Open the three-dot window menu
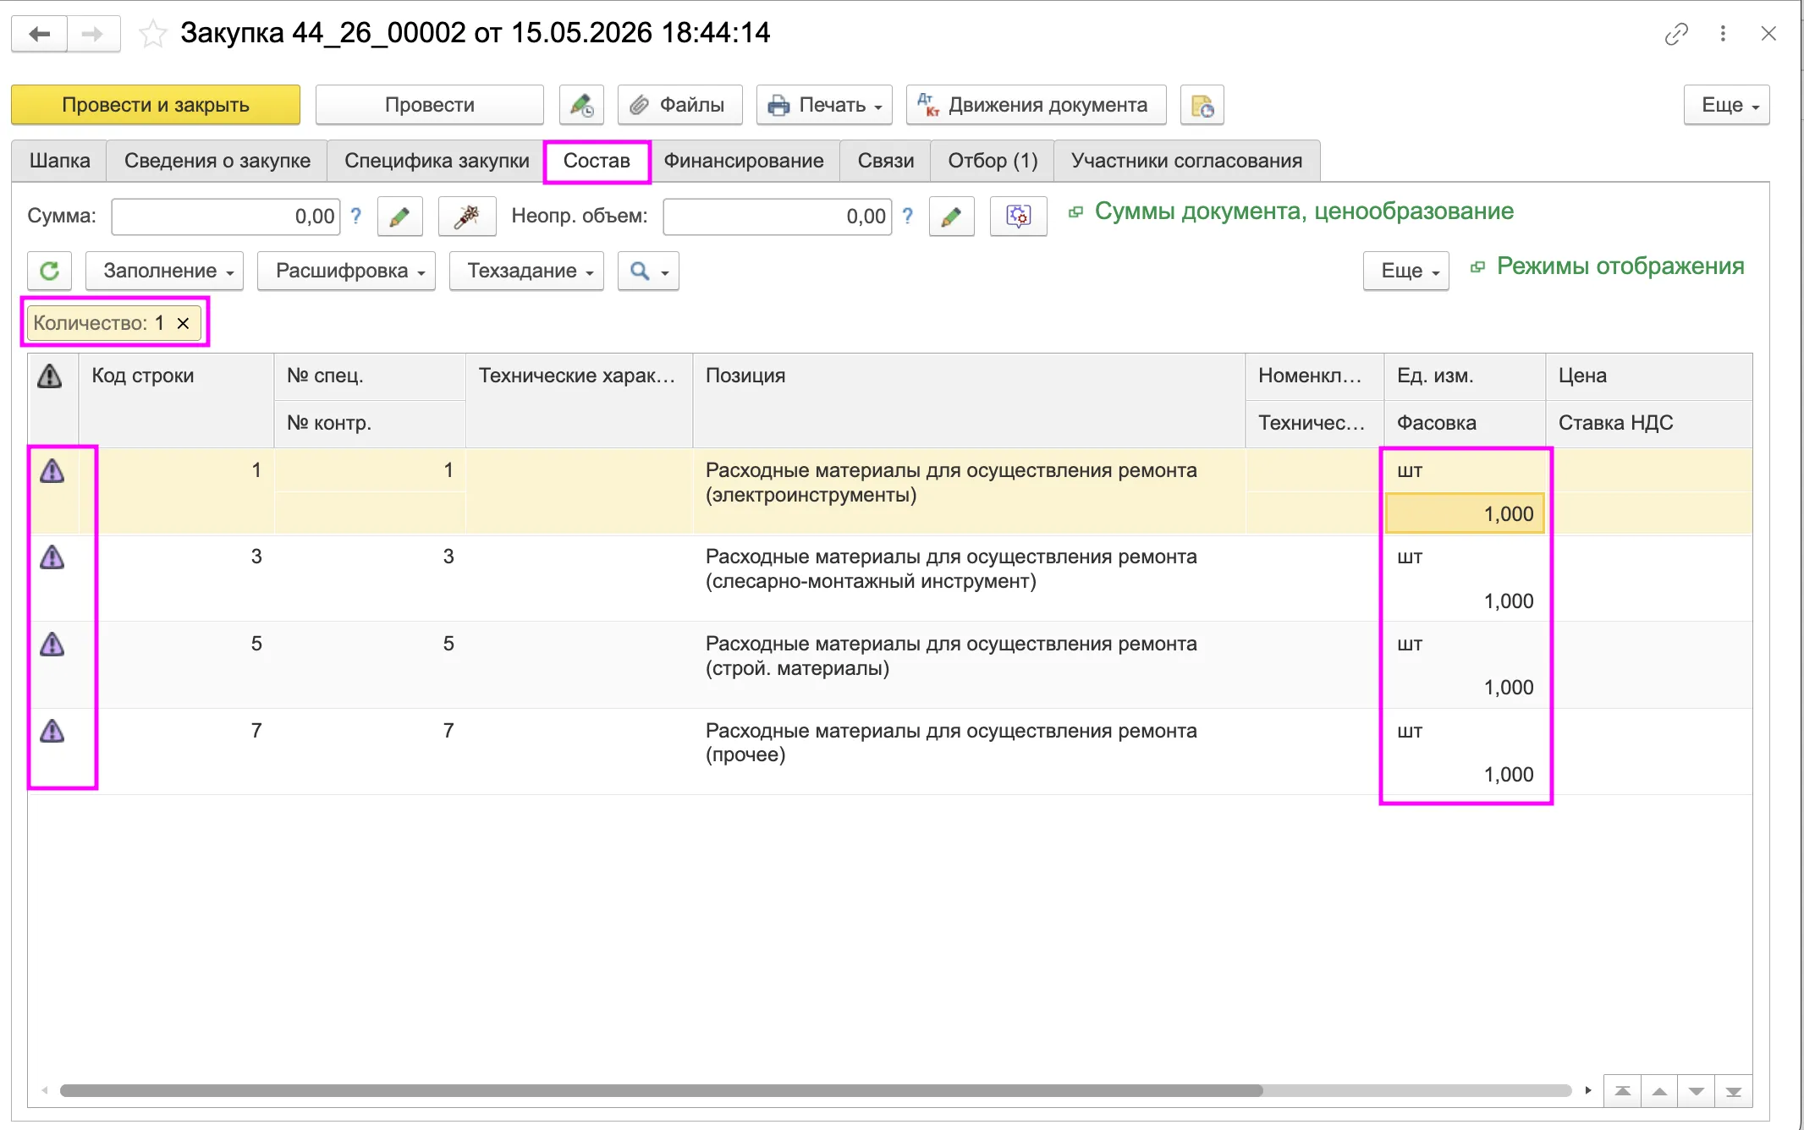1804x1130 pixels. 1723,34
